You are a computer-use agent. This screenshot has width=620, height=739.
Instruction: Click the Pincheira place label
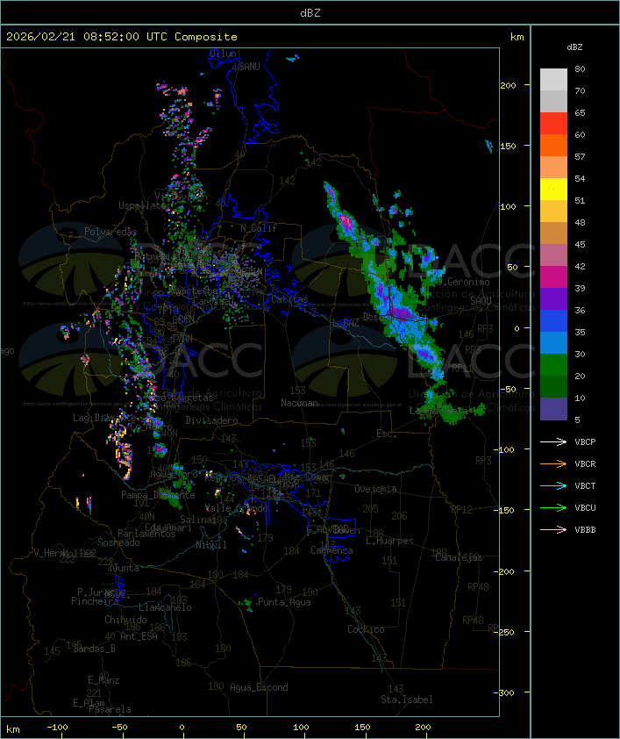click(x=95, y=601)
